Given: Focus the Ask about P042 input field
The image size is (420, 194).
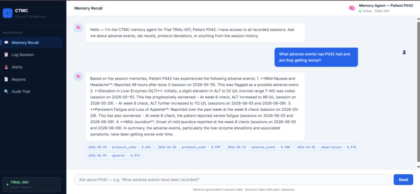Looking at the screenshot, I should coord(232,179).
